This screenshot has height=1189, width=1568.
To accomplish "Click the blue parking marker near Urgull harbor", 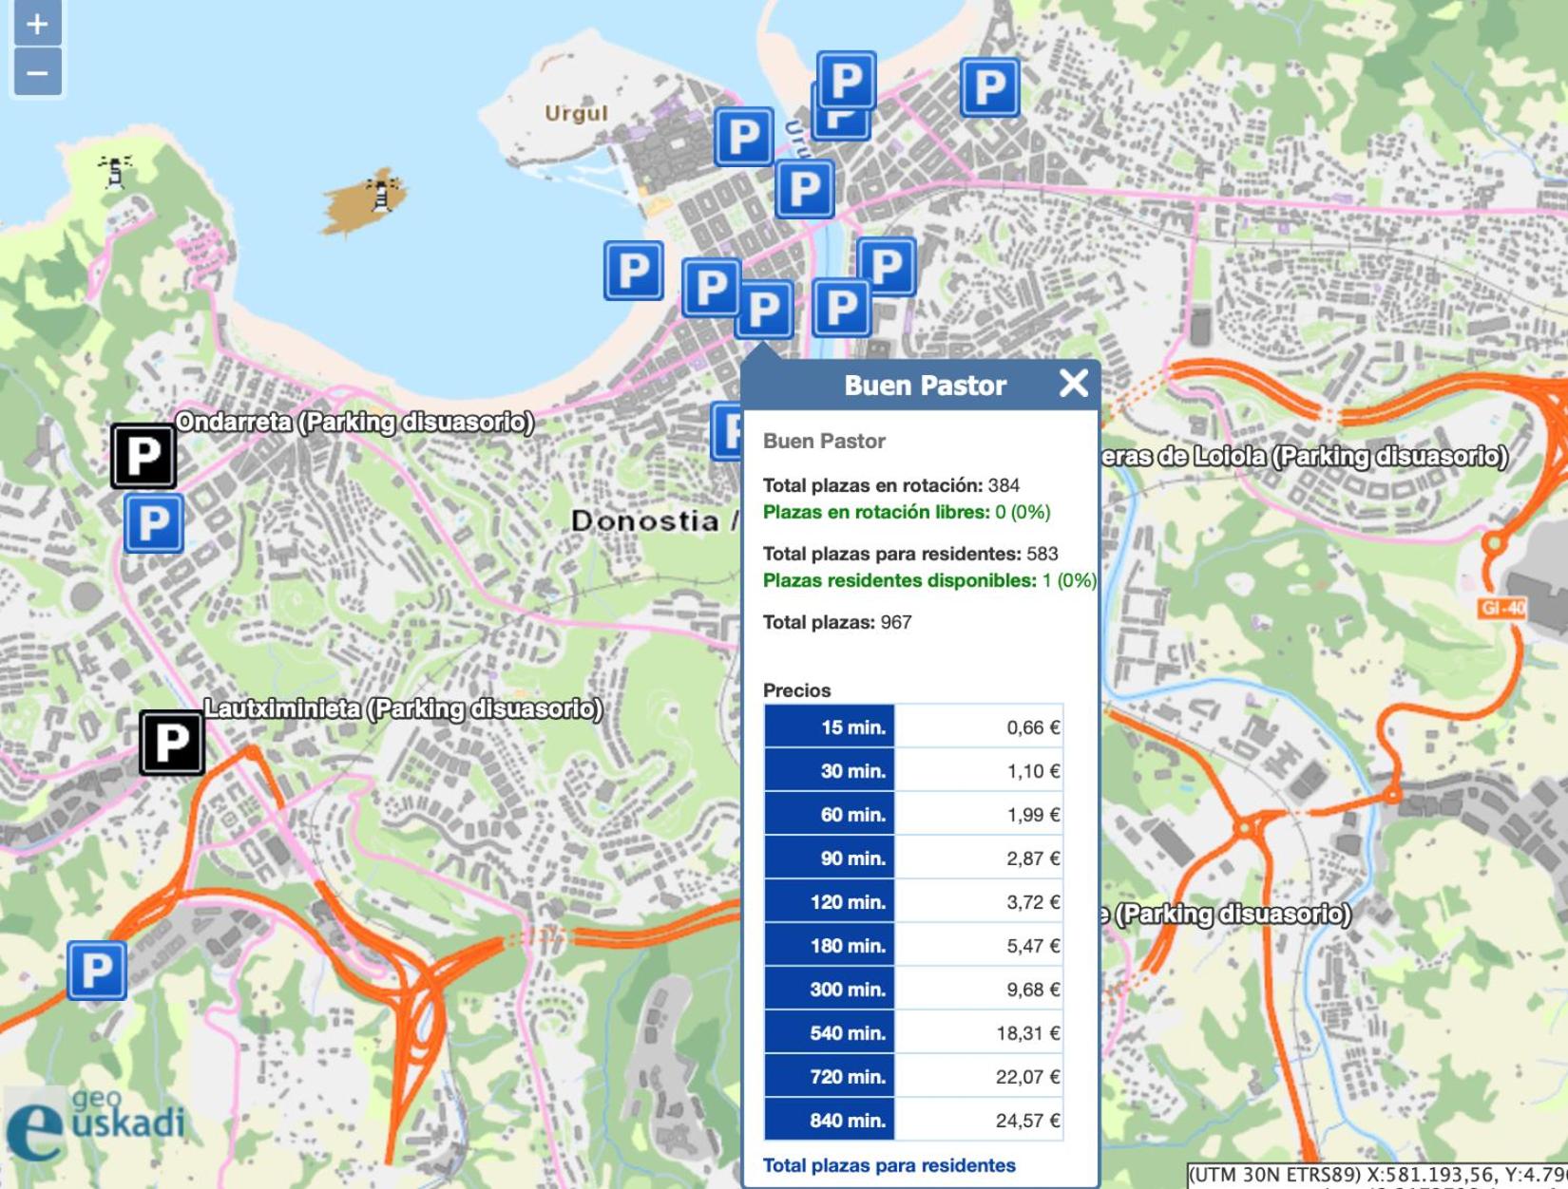I will pos(744,138).
